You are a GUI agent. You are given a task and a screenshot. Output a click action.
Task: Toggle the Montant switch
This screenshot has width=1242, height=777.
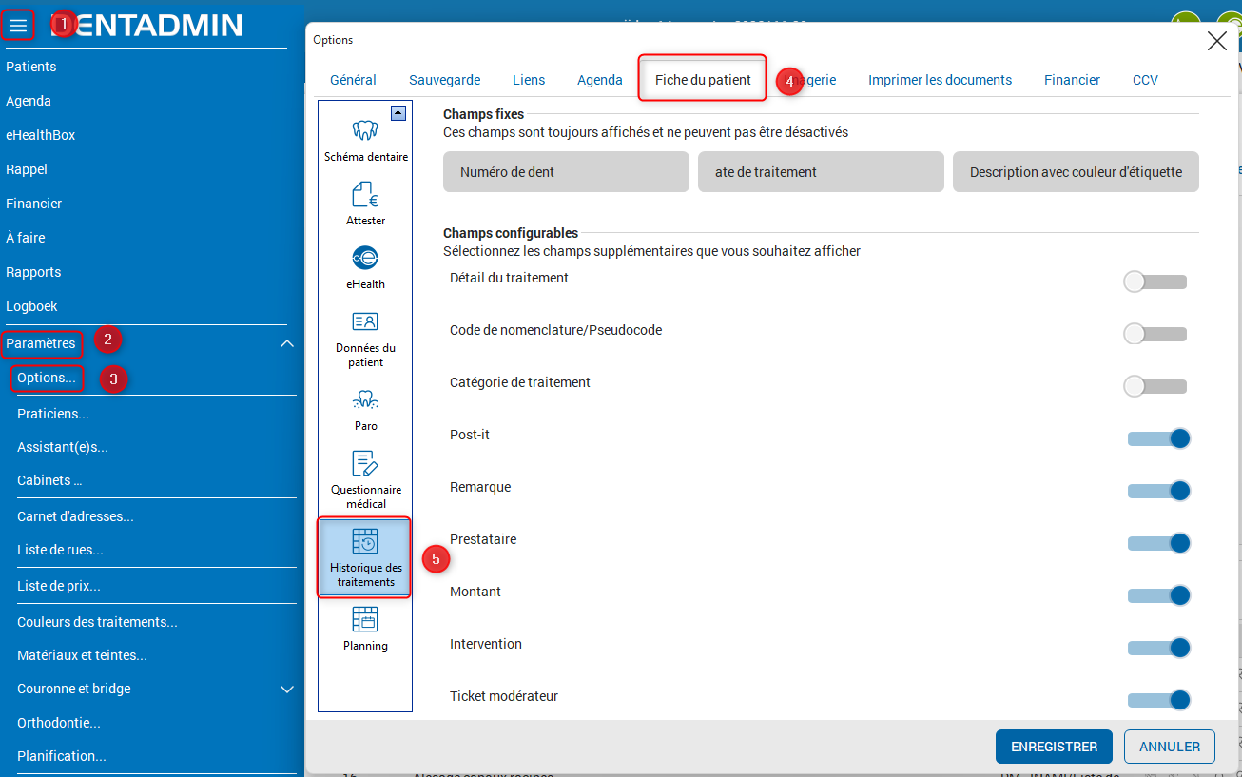point(1159,595)
